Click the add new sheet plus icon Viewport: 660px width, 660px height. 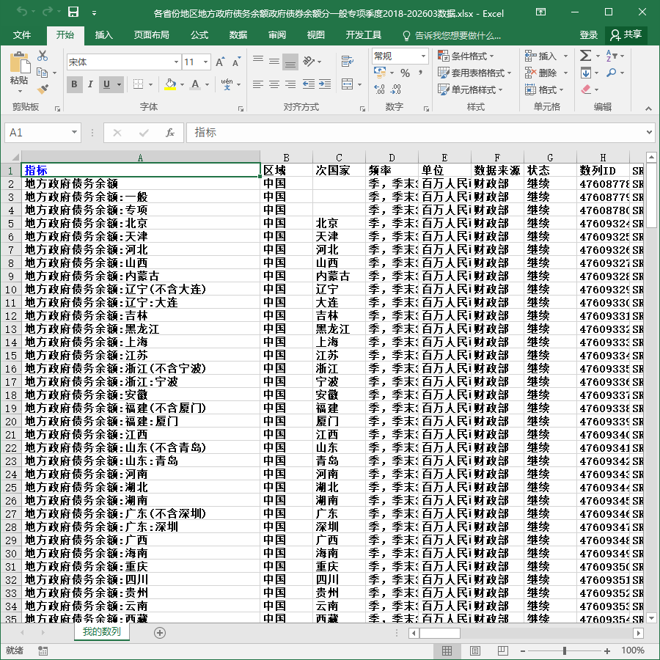160,633
